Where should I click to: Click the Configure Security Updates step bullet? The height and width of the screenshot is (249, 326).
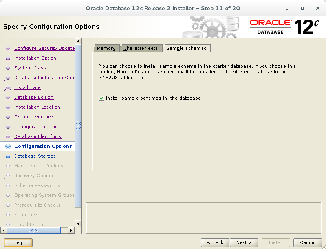pos(8,48)
